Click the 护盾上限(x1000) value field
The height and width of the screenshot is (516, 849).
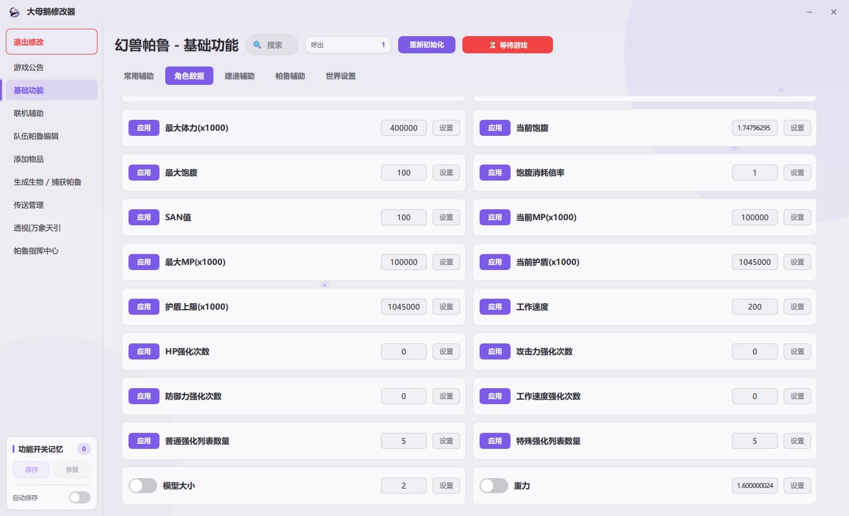tap(404, 307)
